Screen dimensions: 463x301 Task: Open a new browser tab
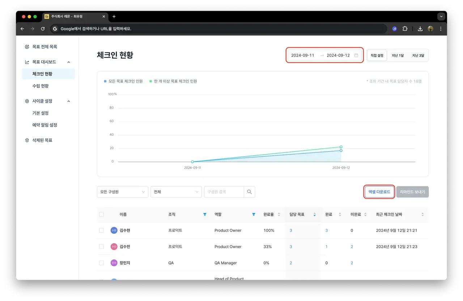[x=114, y=17]
